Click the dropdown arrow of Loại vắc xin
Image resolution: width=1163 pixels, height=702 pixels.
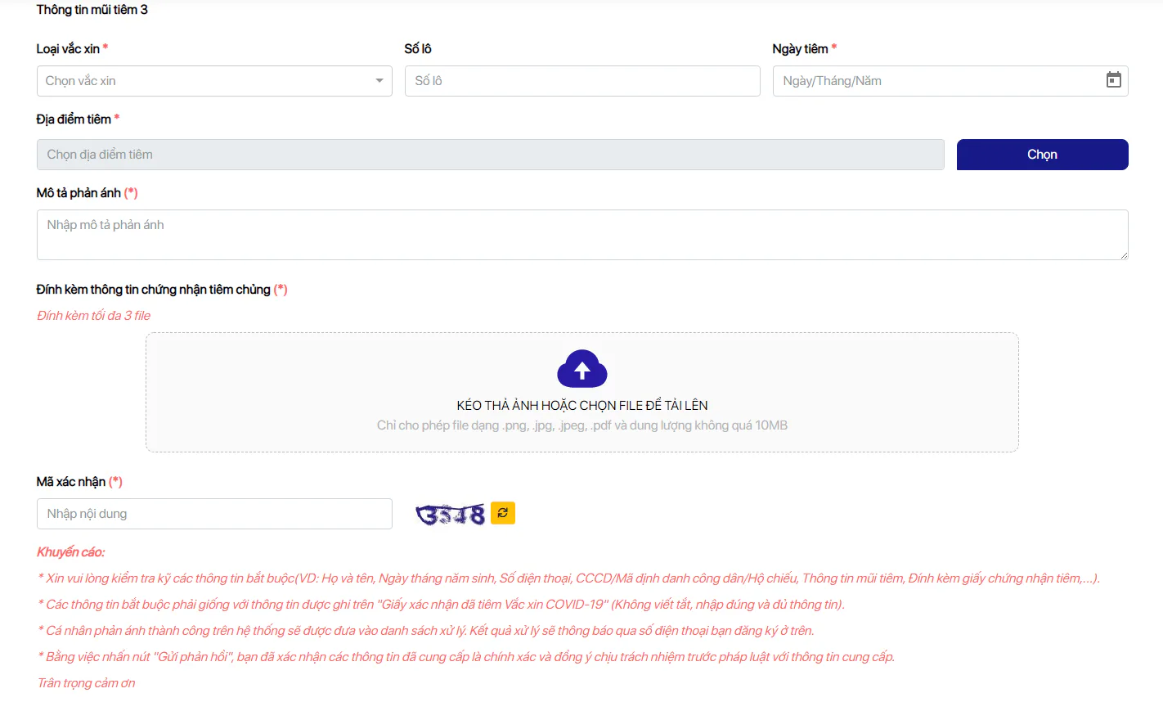(379, 81)
